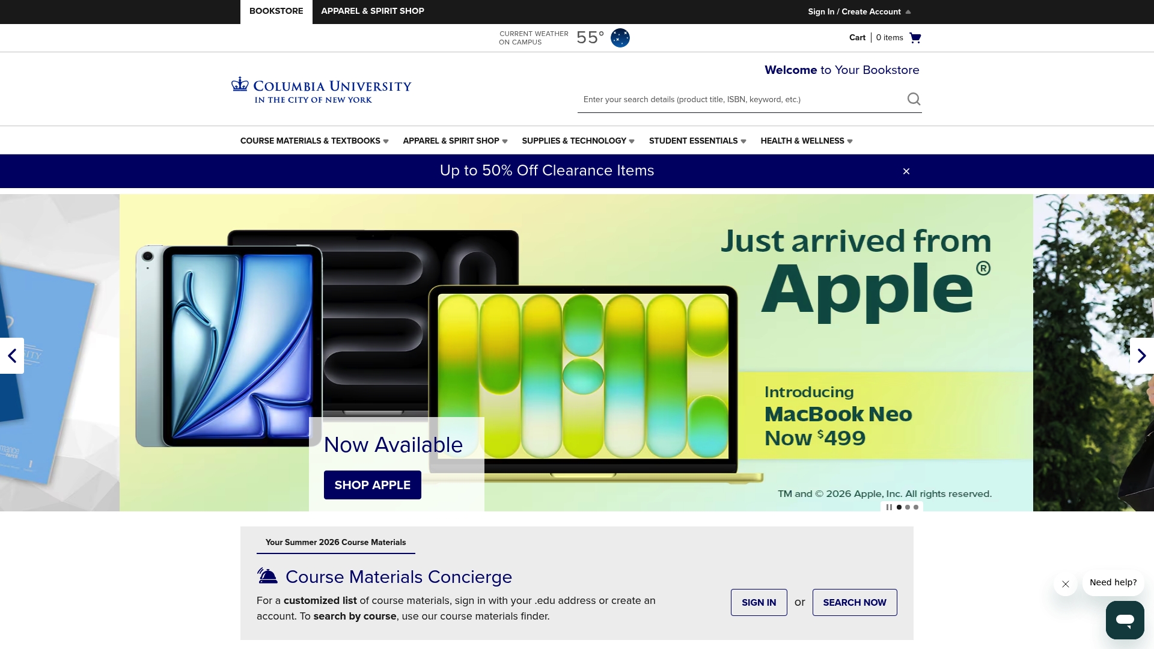Expand Student Essentials menu
This screenshot has width=1154, height=649.
697,141
